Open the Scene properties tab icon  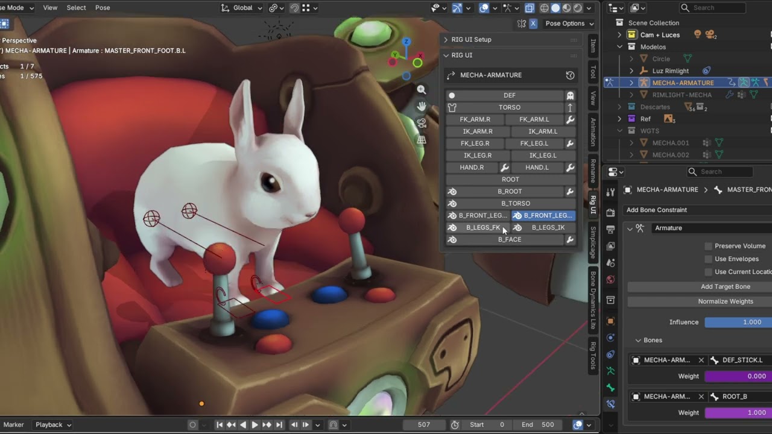pos(610,263)
